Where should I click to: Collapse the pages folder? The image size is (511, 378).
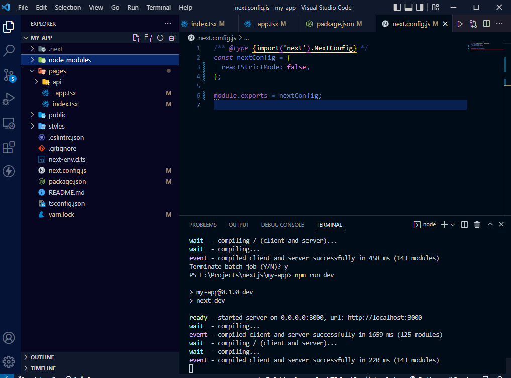coord(32,71)
